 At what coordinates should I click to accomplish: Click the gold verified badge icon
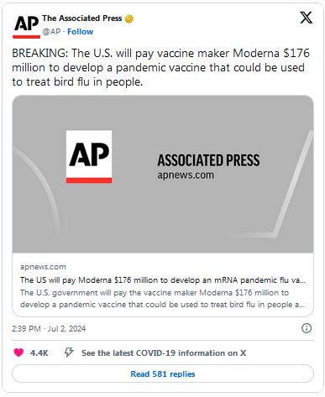click(129, 18)
